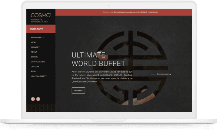Image resolution: width=217 pixels, height=130 pixels.
Task: Click the COVID-19 response banner link
Action: point(130,12)
